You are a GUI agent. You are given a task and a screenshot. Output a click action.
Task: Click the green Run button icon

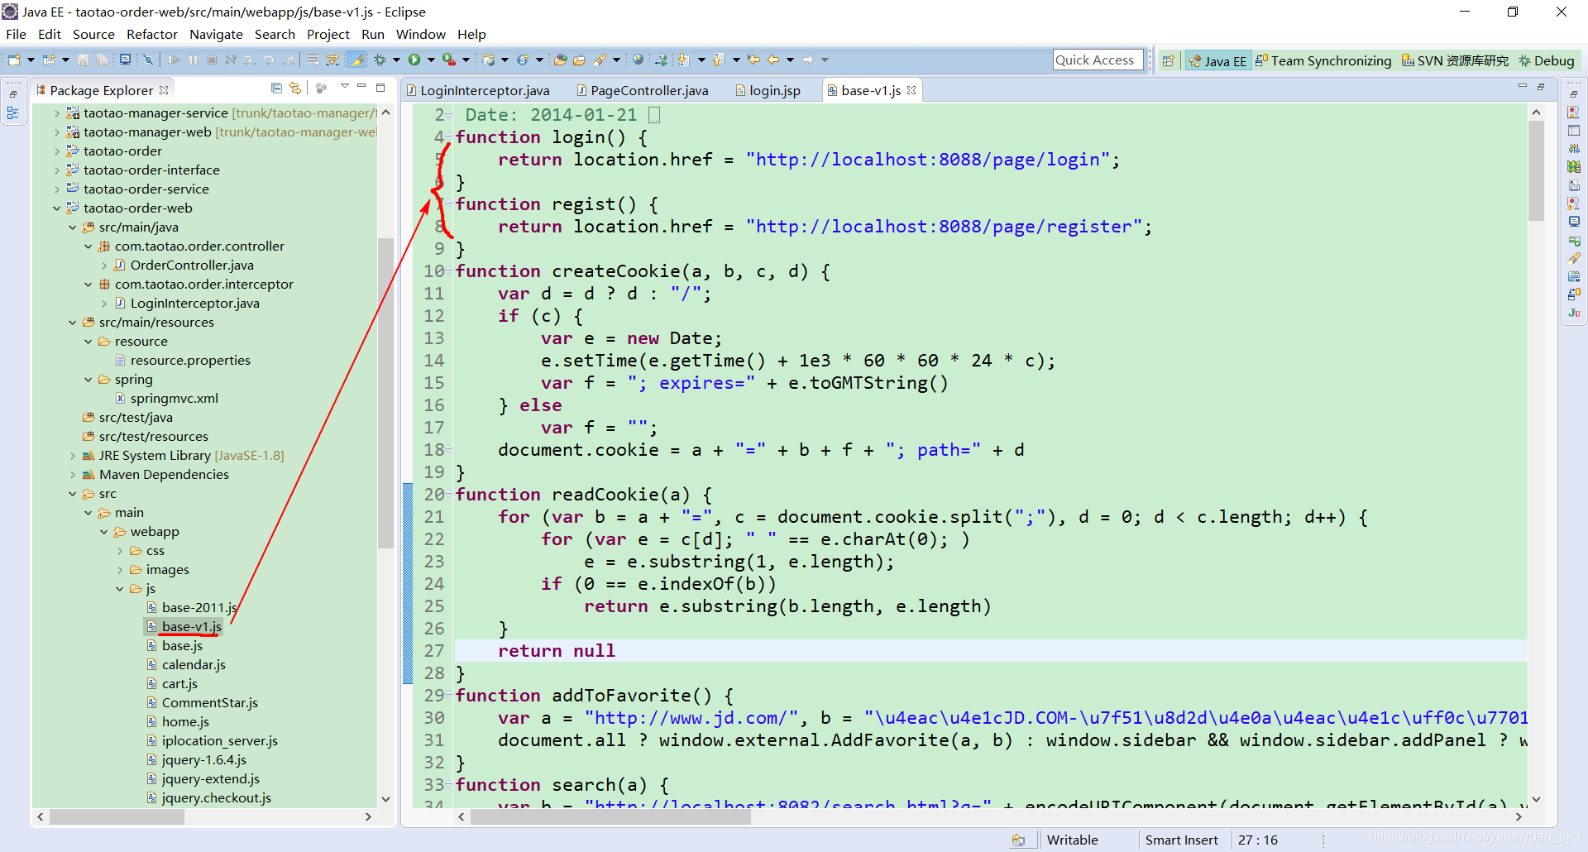click(x=414, y=60)
